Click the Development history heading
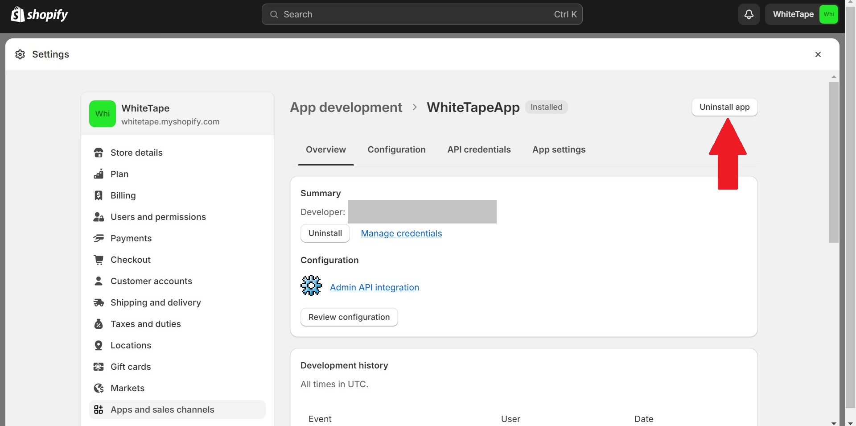Screen dimensions: 856x426 point(344,365)
